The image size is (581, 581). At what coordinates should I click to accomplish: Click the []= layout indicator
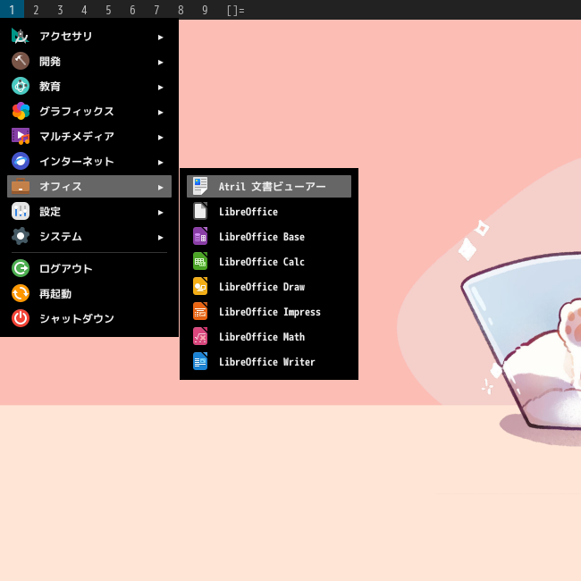236,10
